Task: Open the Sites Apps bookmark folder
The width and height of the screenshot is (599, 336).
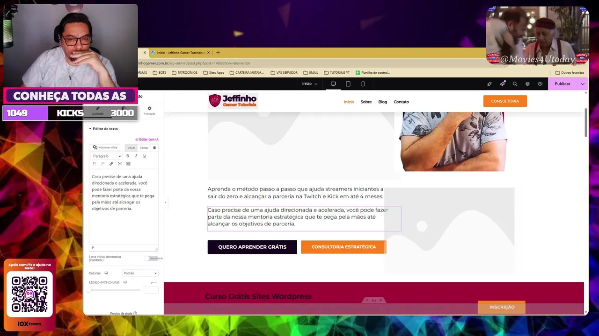Action: 213,73
